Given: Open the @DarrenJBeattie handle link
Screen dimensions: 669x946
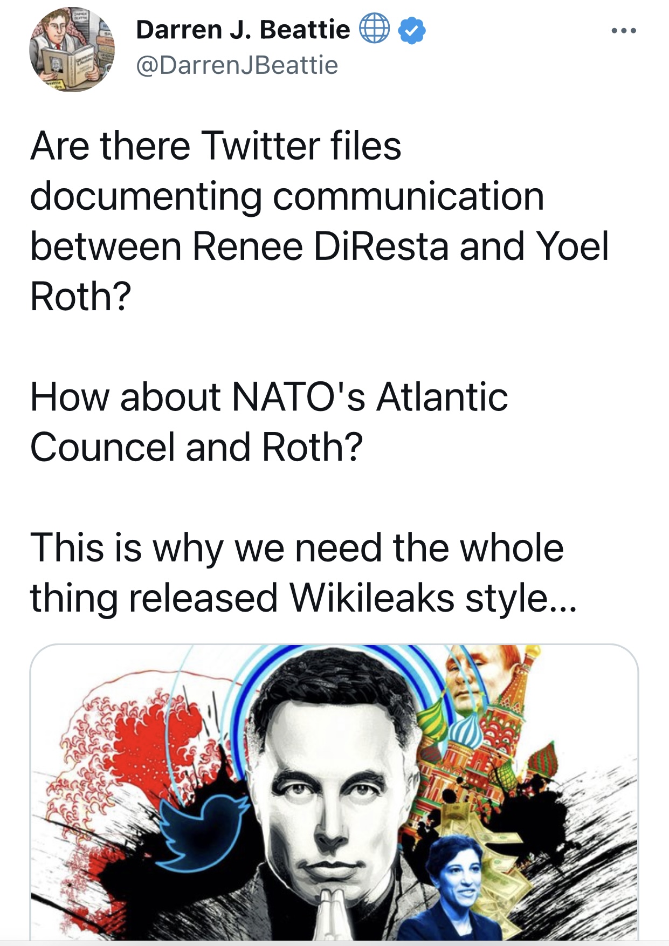Looking at the screenshot, I should (237, 65).
